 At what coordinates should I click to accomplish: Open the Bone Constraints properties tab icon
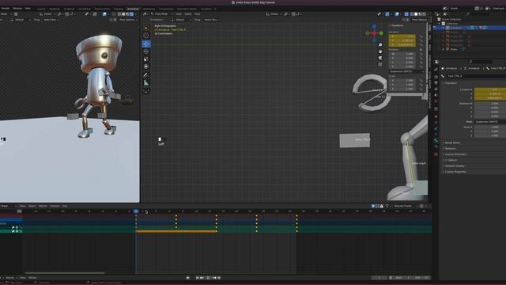coord(436,147)
